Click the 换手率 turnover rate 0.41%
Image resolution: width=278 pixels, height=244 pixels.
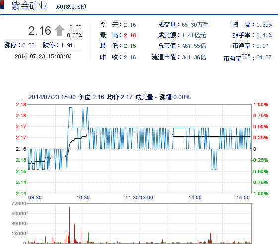coord(264,35)
